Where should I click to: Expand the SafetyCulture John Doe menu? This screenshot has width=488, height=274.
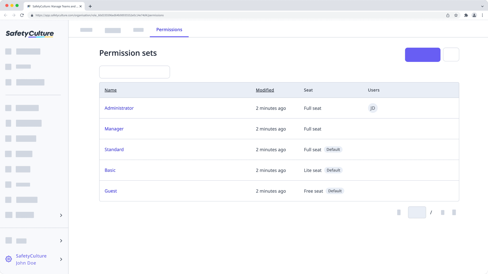61,259
